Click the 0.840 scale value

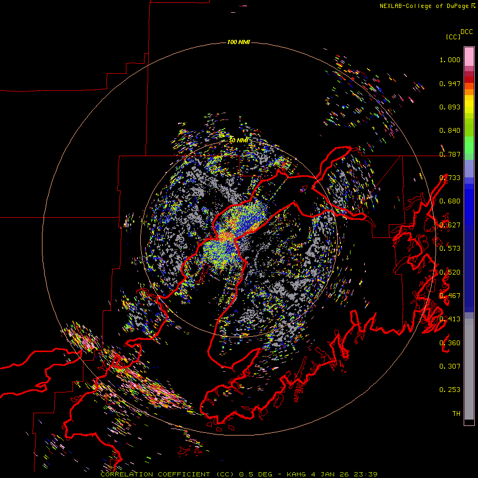(x=450, y=131)
